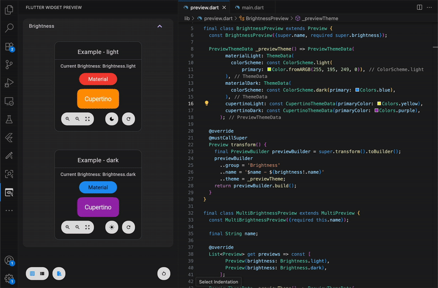Open the Extensions view with badge

(9, 47)
